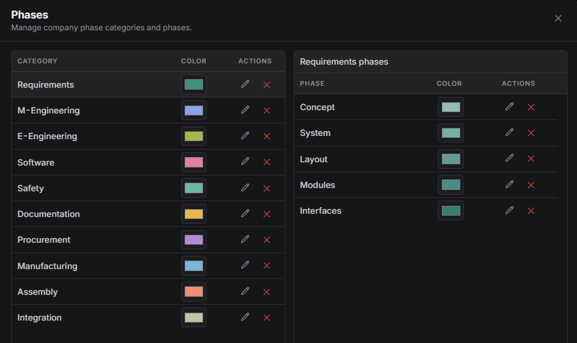This screenshot has height=343, width=577.
Task: Edit the Interfaces phase
Action: coord(509,210)
